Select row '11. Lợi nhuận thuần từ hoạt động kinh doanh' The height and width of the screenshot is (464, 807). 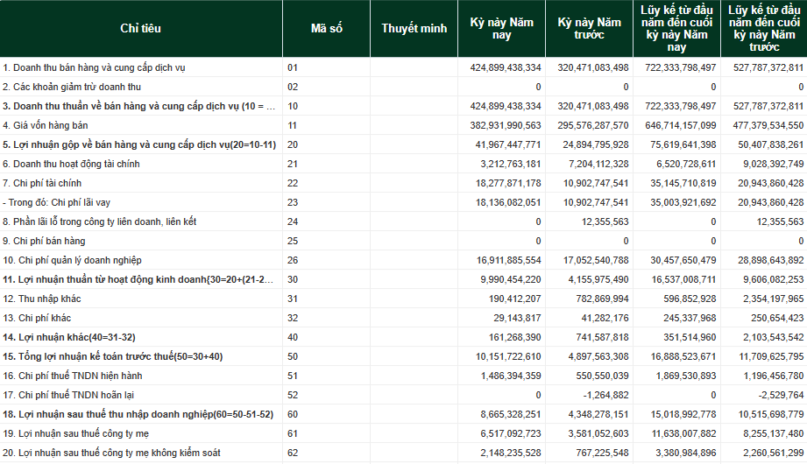coord(403,279)
